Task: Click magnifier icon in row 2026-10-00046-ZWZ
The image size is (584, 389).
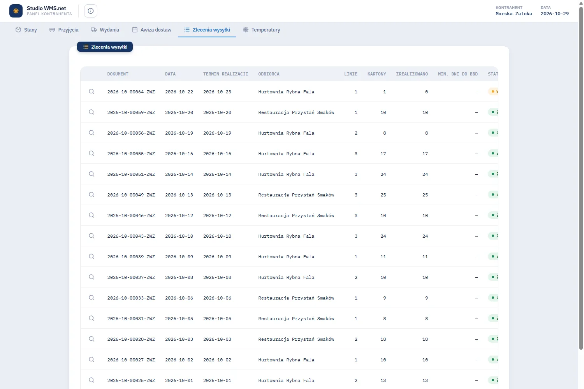Action: (x=91, y=215)
